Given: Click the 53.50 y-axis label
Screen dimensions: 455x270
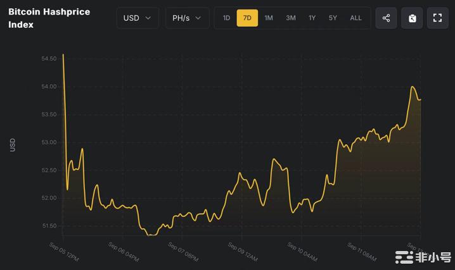Looking at the screenshot, I should 49,114.
